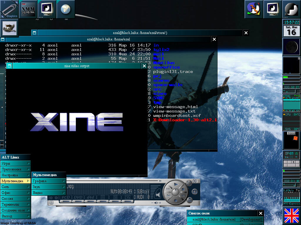Click the British flag keyboard layout indicator
This screenshot has width=301, height=225.
(291, 216)
